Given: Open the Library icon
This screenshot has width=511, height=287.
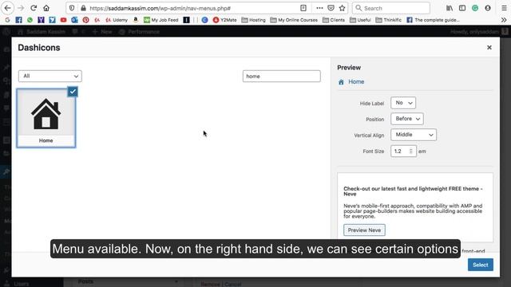Looking at the screenshot, I should (450, 8).
